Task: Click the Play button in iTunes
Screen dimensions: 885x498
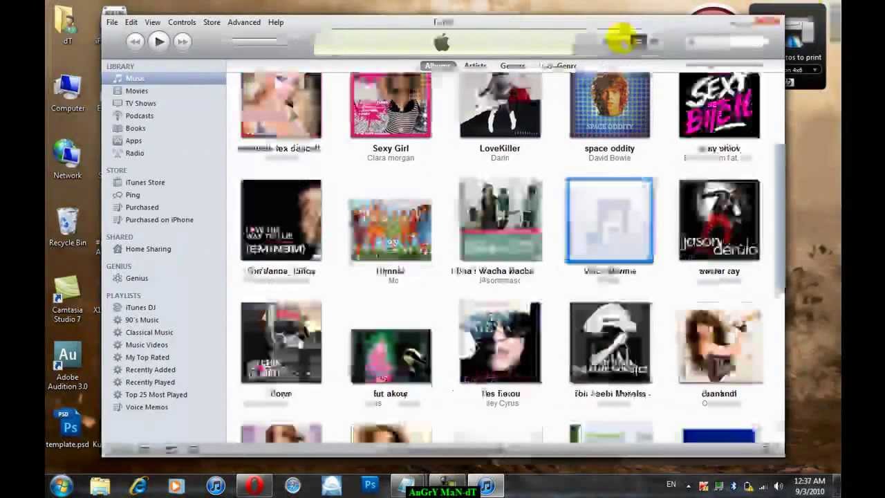Action: pyautogui.click(x=159, y=41)
